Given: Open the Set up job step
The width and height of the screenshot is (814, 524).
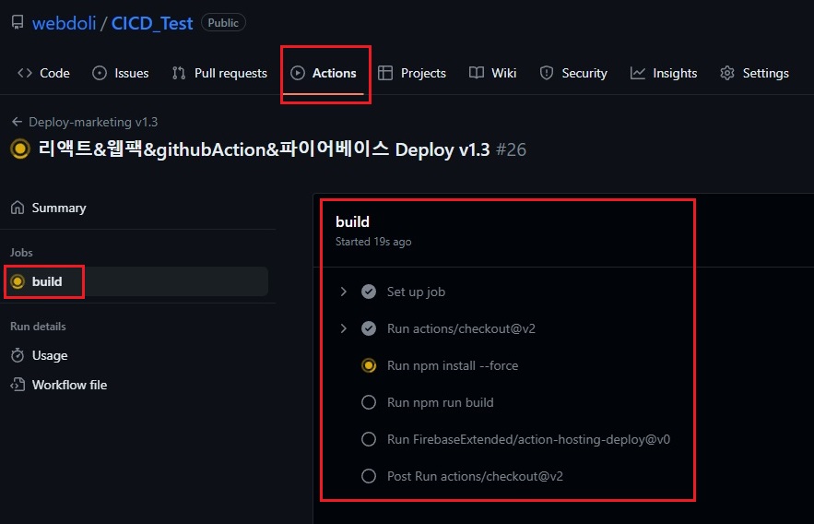Looking at the screenshot, I should tap(416, 292).
